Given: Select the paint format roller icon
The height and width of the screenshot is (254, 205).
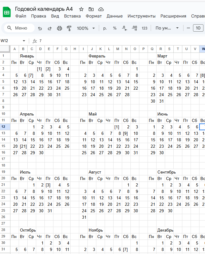Looking at the screenshot, I should pos(69,28).
